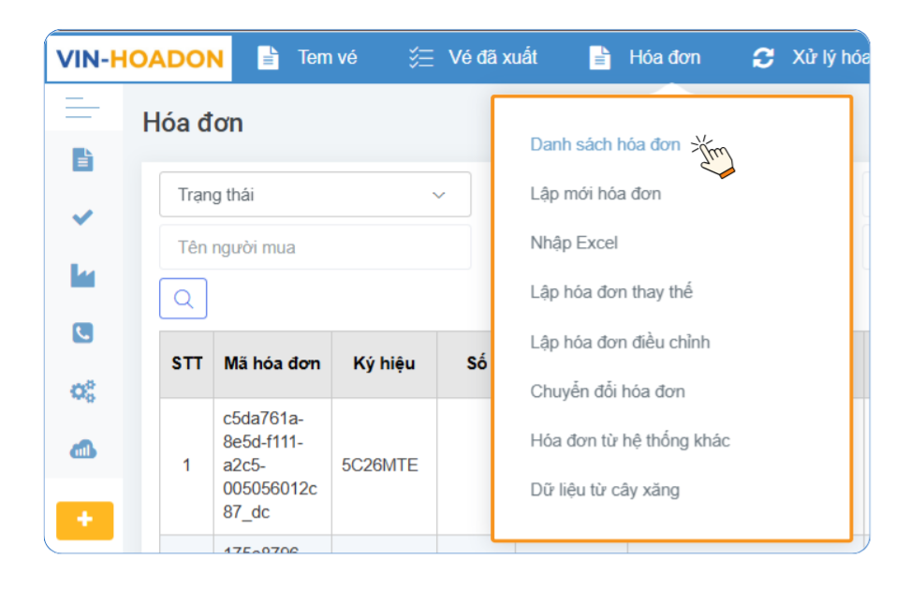This screenshot has height=589, width=910.
Task: Click the phone icon in sidebar
Action: tap(82, 333)
